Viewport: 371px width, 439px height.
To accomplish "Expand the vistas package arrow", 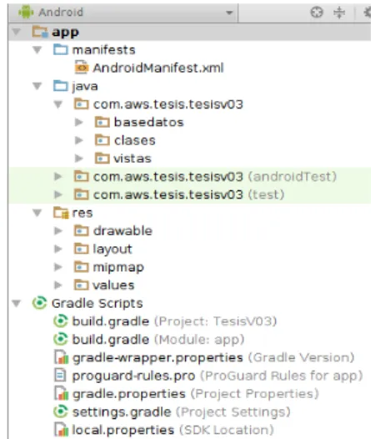I will coord(79,159).
